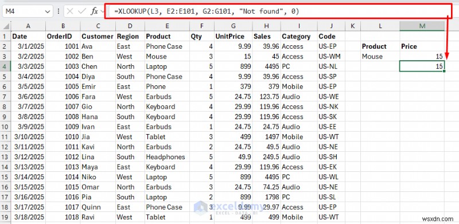Click customer name Omar
This screenshot has width=459, height=224.
click(98, 187)
